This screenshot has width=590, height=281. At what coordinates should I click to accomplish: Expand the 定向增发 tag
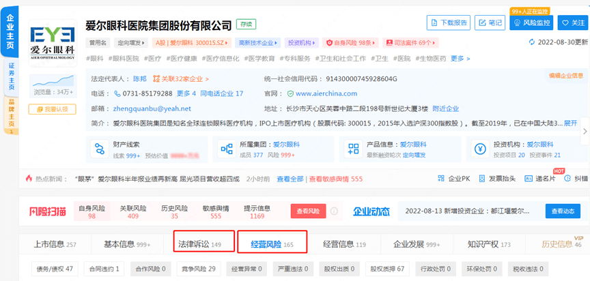tap(131, 43)
